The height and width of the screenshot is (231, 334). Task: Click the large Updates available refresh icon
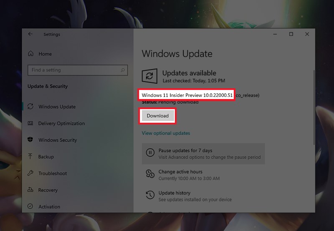(x=149, y=76)
